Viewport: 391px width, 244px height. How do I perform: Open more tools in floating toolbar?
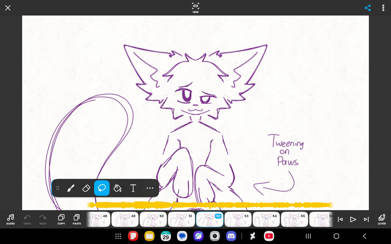(x=150, y=188)
